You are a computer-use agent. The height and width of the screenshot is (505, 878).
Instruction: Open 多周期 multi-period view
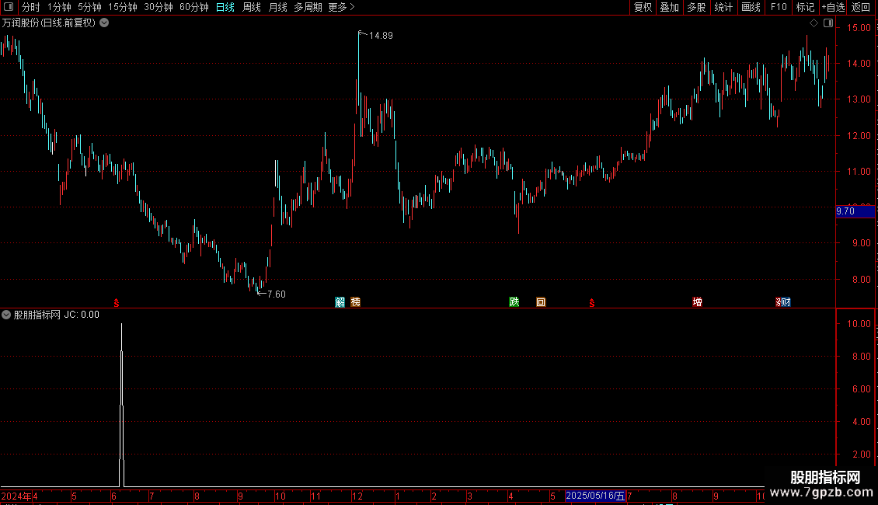308,7
